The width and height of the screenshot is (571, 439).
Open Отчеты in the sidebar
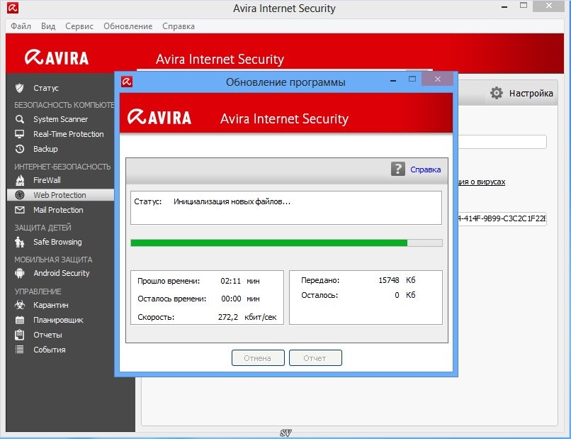click(47, 335)
